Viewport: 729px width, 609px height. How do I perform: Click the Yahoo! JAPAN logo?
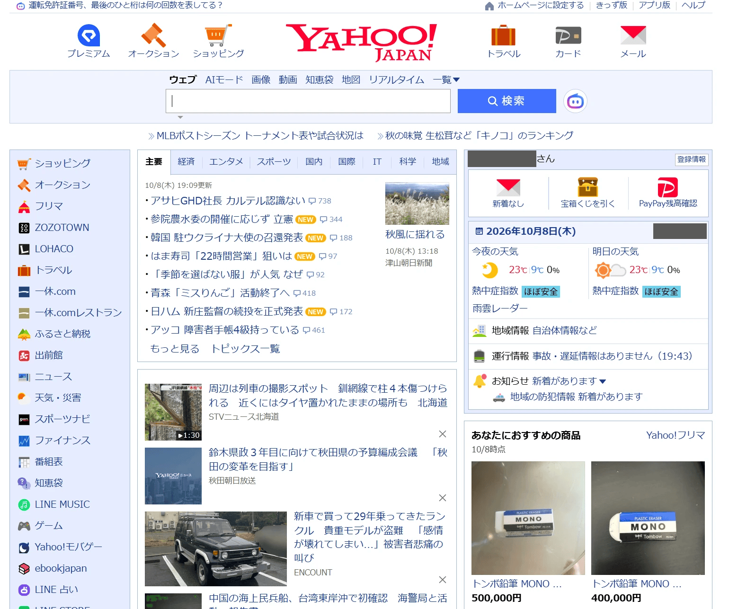[362, 43]
